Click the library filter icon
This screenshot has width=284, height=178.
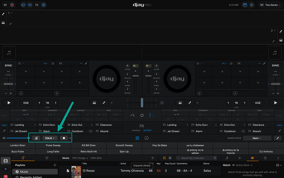[153, 158]
